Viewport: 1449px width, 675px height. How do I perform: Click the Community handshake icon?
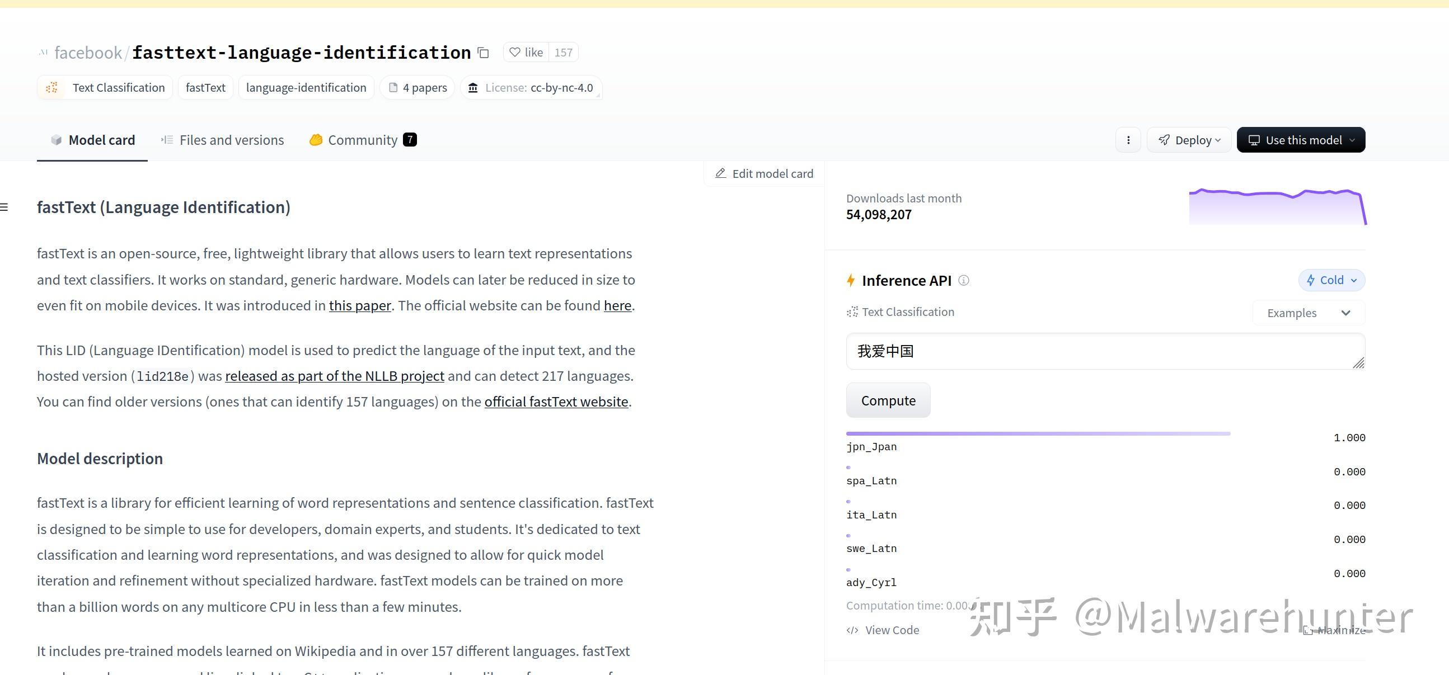(x=316, y=140)
